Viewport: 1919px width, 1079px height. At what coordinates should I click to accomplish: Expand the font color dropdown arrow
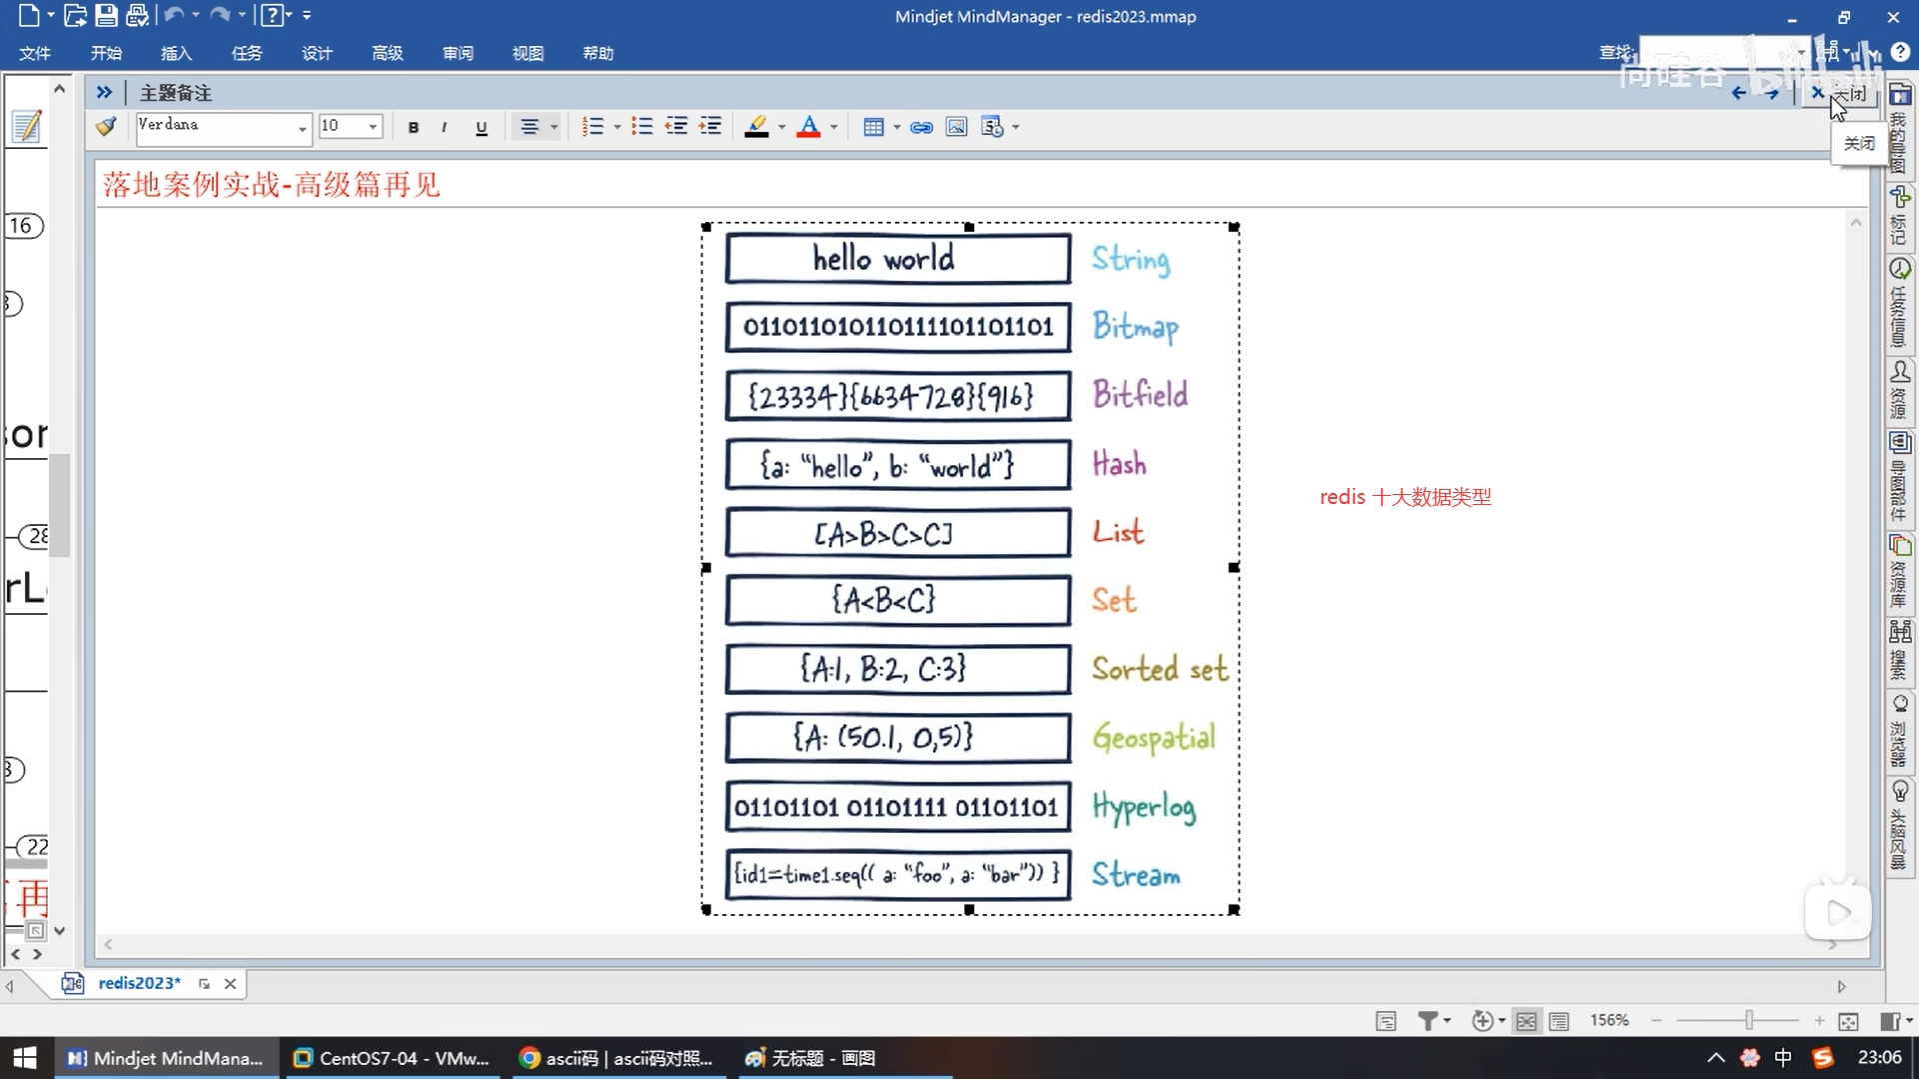click(x=834, y=127)
